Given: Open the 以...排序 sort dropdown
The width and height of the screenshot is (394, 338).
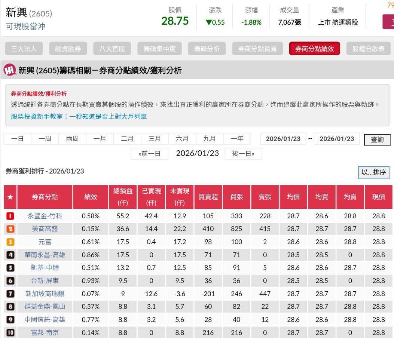Looking at the screenshot, I should pos(373,172).
